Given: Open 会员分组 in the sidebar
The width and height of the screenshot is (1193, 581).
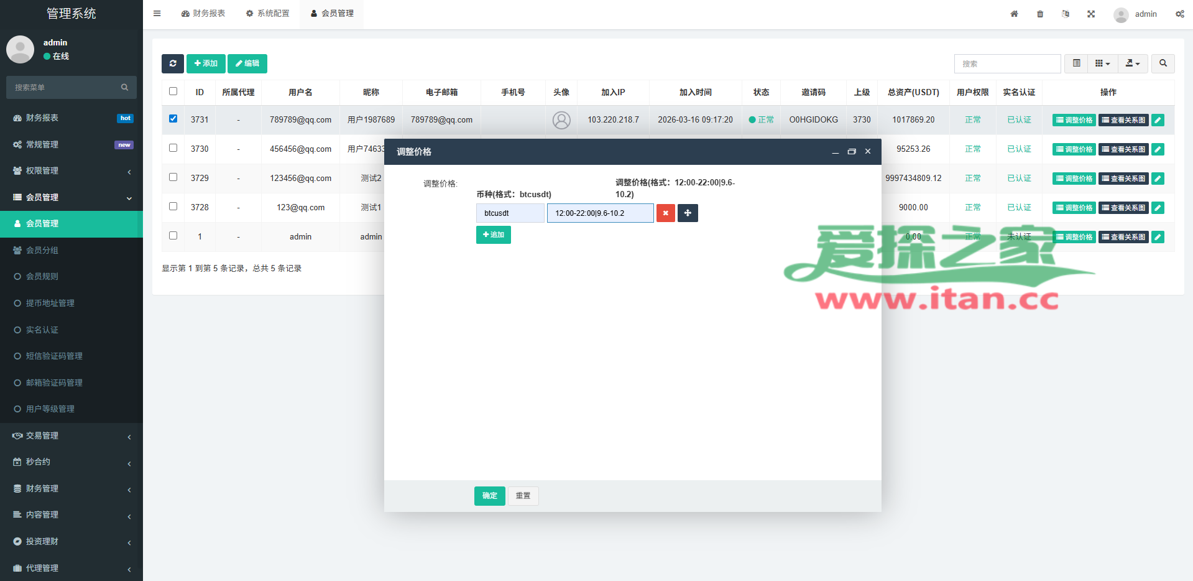Looking at the screenshot, I should point(42,250).
